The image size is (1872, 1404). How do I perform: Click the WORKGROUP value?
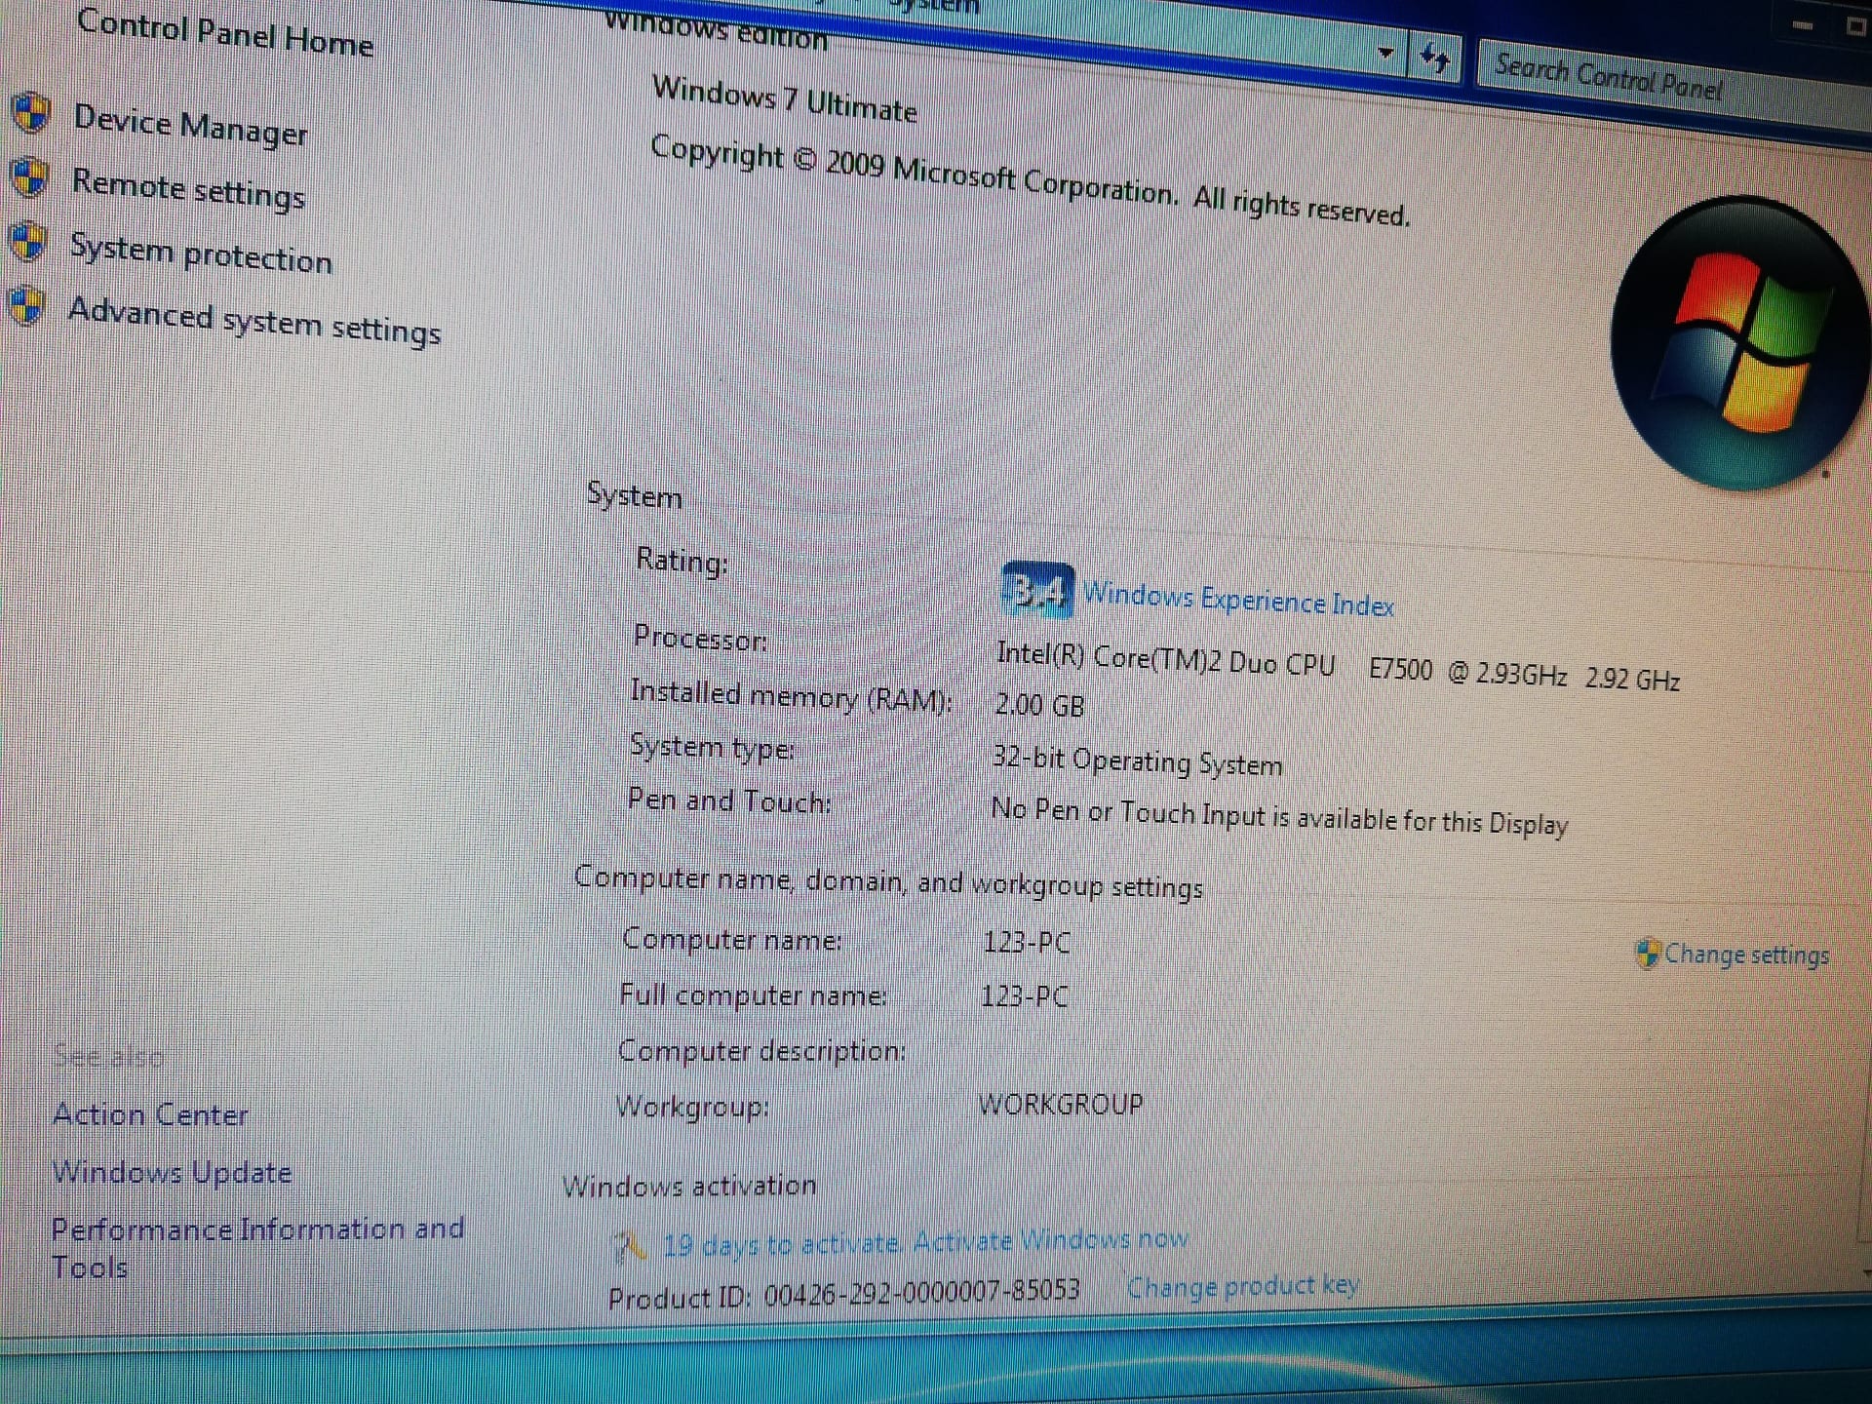(x=1060, y=1104)
